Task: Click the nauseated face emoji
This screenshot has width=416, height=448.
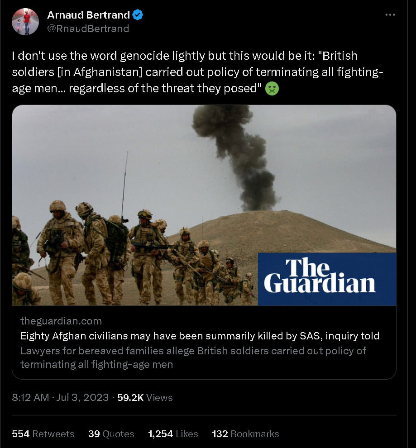Action: click(272, 88)
